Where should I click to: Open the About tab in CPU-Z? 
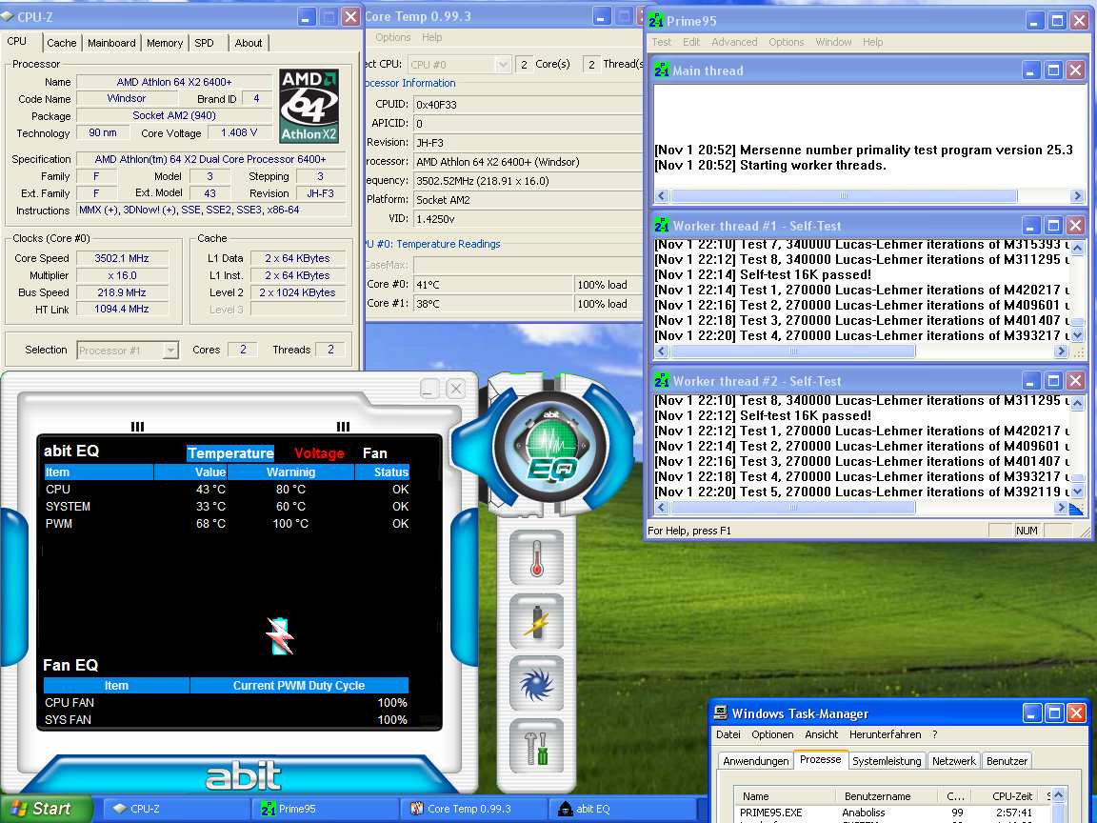(249, 43)
